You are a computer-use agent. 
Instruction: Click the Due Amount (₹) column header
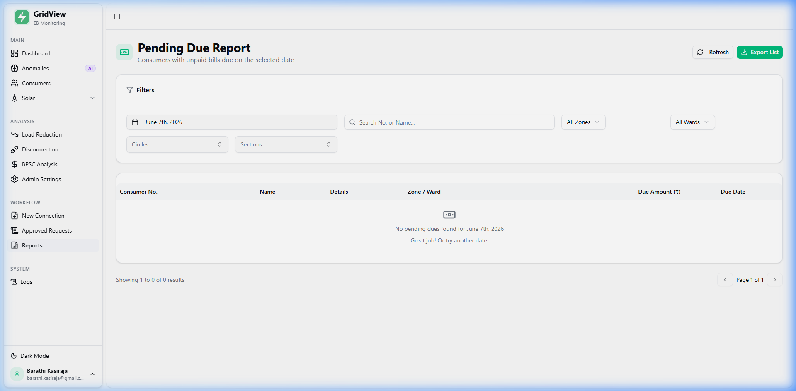pos(659,192)
